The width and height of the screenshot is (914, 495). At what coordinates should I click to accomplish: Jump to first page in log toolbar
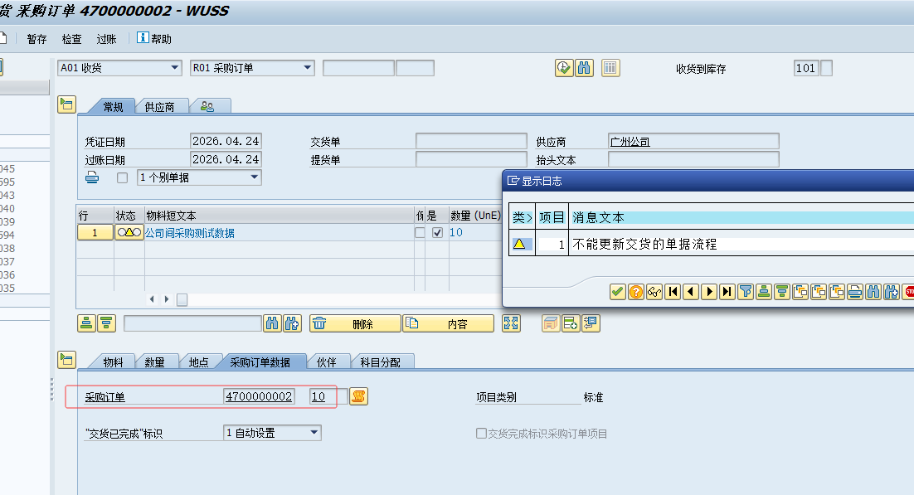673,291
